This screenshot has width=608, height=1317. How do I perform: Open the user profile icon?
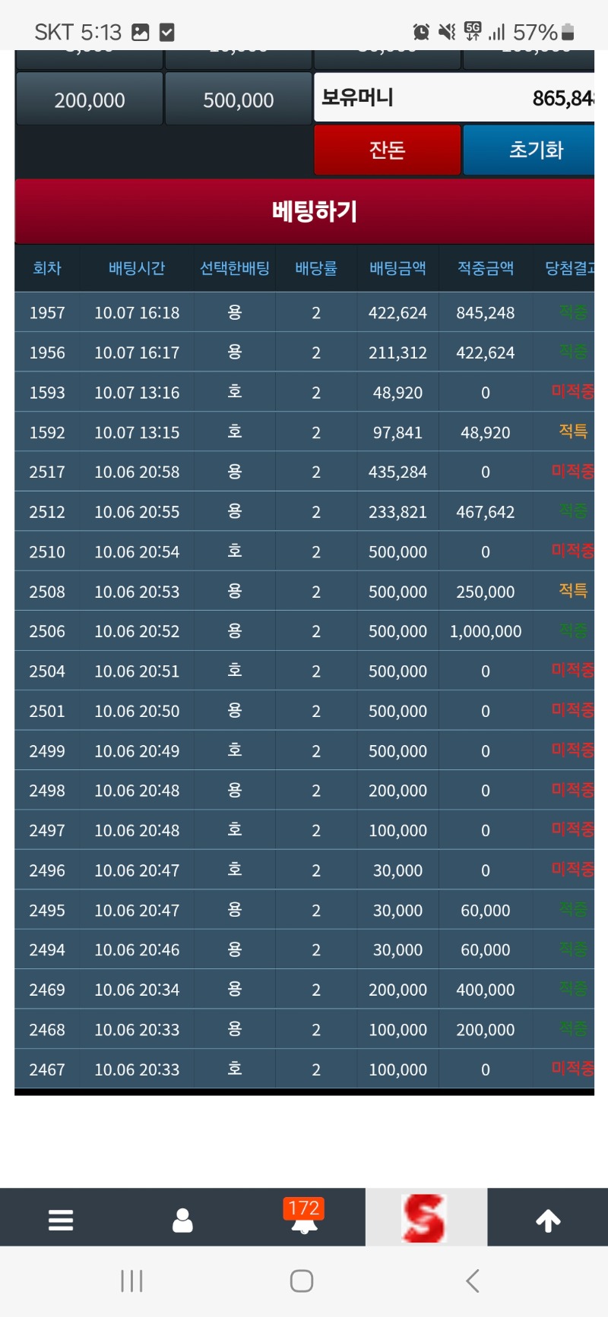pos(182,1220)
